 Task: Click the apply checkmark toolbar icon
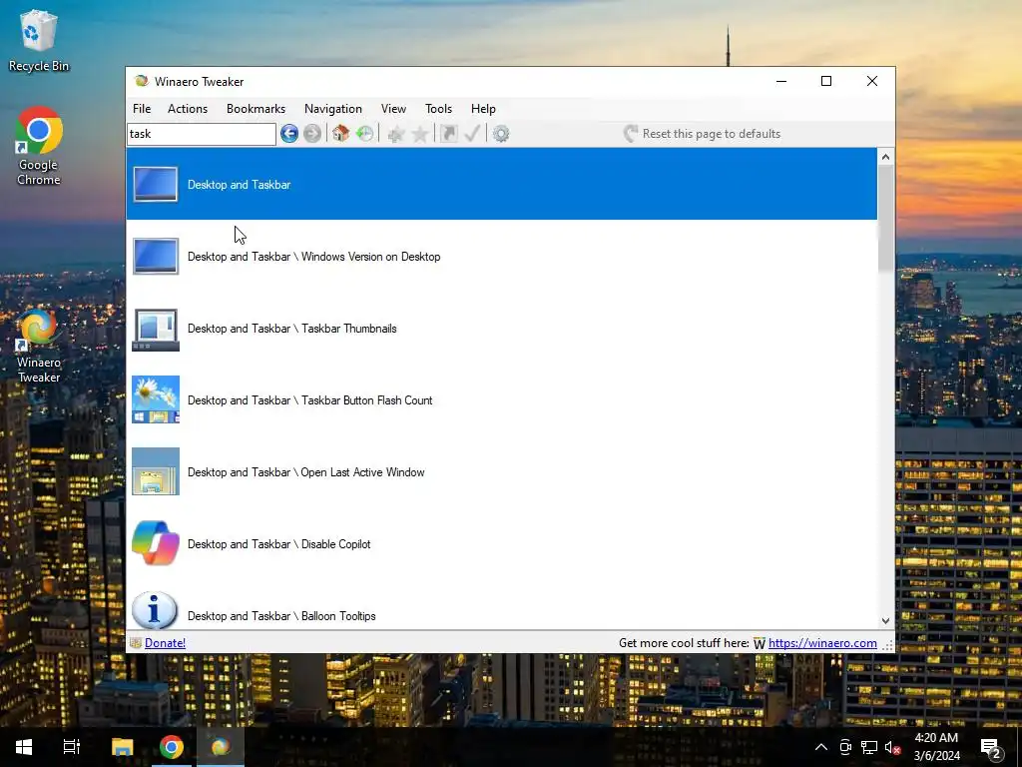click(x=472, y=134)
